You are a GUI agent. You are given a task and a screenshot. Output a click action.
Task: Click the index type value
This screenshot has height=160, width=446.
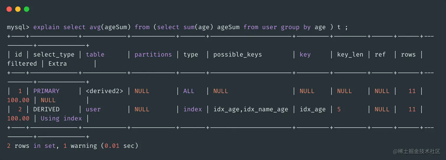coord(193,109)
